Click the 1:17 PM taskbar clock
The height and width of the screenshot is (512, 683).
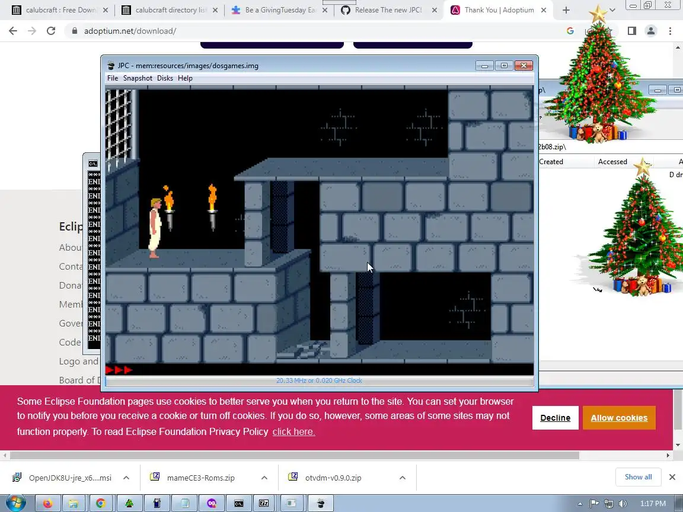tap(653, 504)
